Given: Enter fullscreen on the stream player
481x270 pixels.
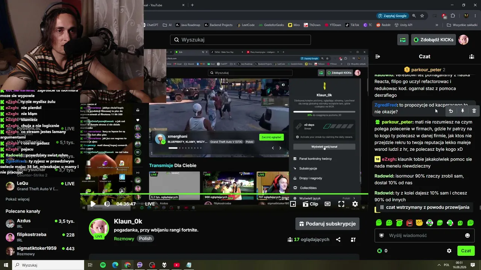Looking at the screenshot, I should tap(341, 204).
